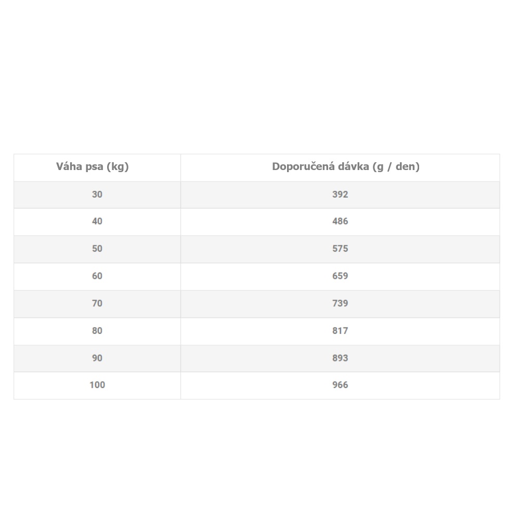Select the 100 kg weight cell

tap(97, 385)
